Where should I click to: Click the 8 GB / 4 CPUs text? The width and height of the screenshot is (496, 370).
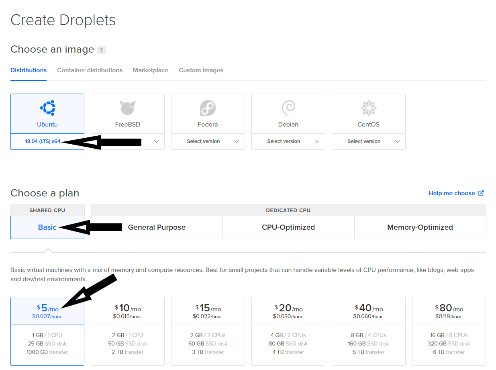click(369, 335)
